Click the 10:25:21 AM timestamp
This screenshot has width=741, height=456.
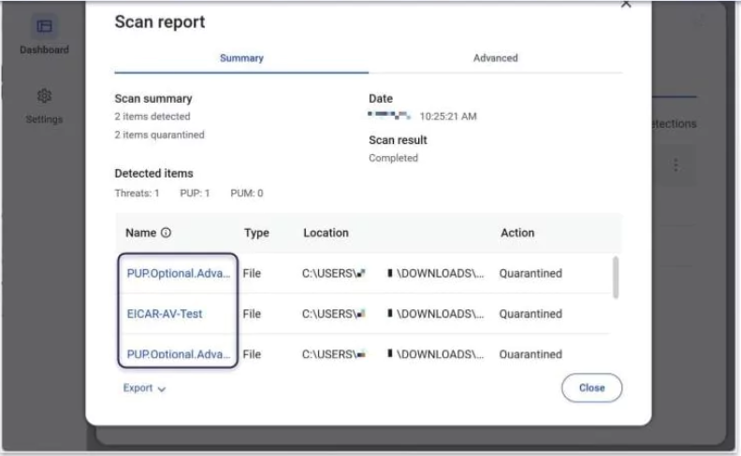pos(448,116)
